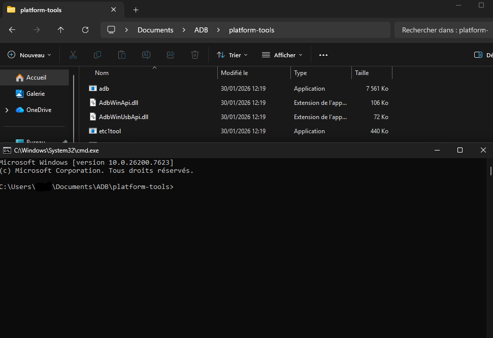Image resolution: width=493 pixels, height=338 pixels.
Task: Select the adb application file
Action: coord(104,88)
